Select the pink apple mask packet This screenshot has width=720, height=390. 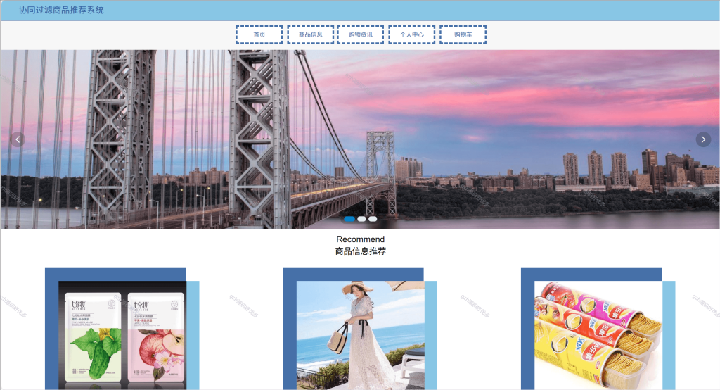click(156, 337)
